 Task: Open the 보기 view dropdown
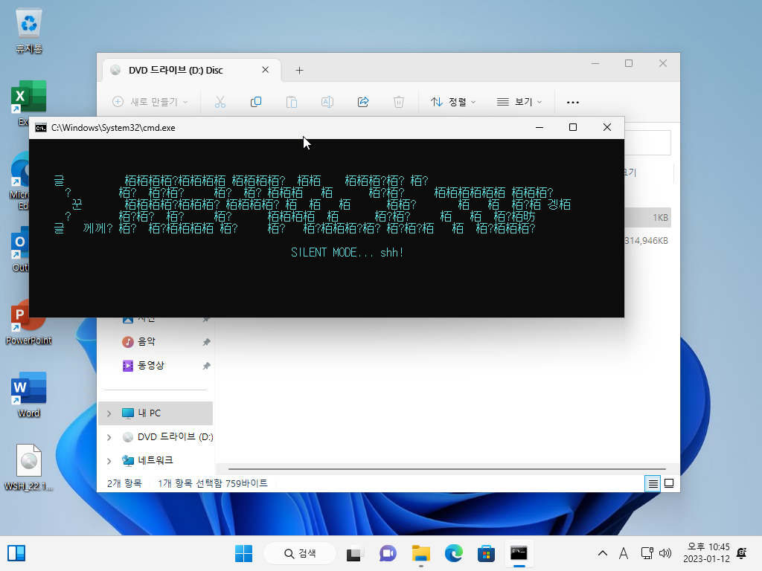(x=519, y=102)
